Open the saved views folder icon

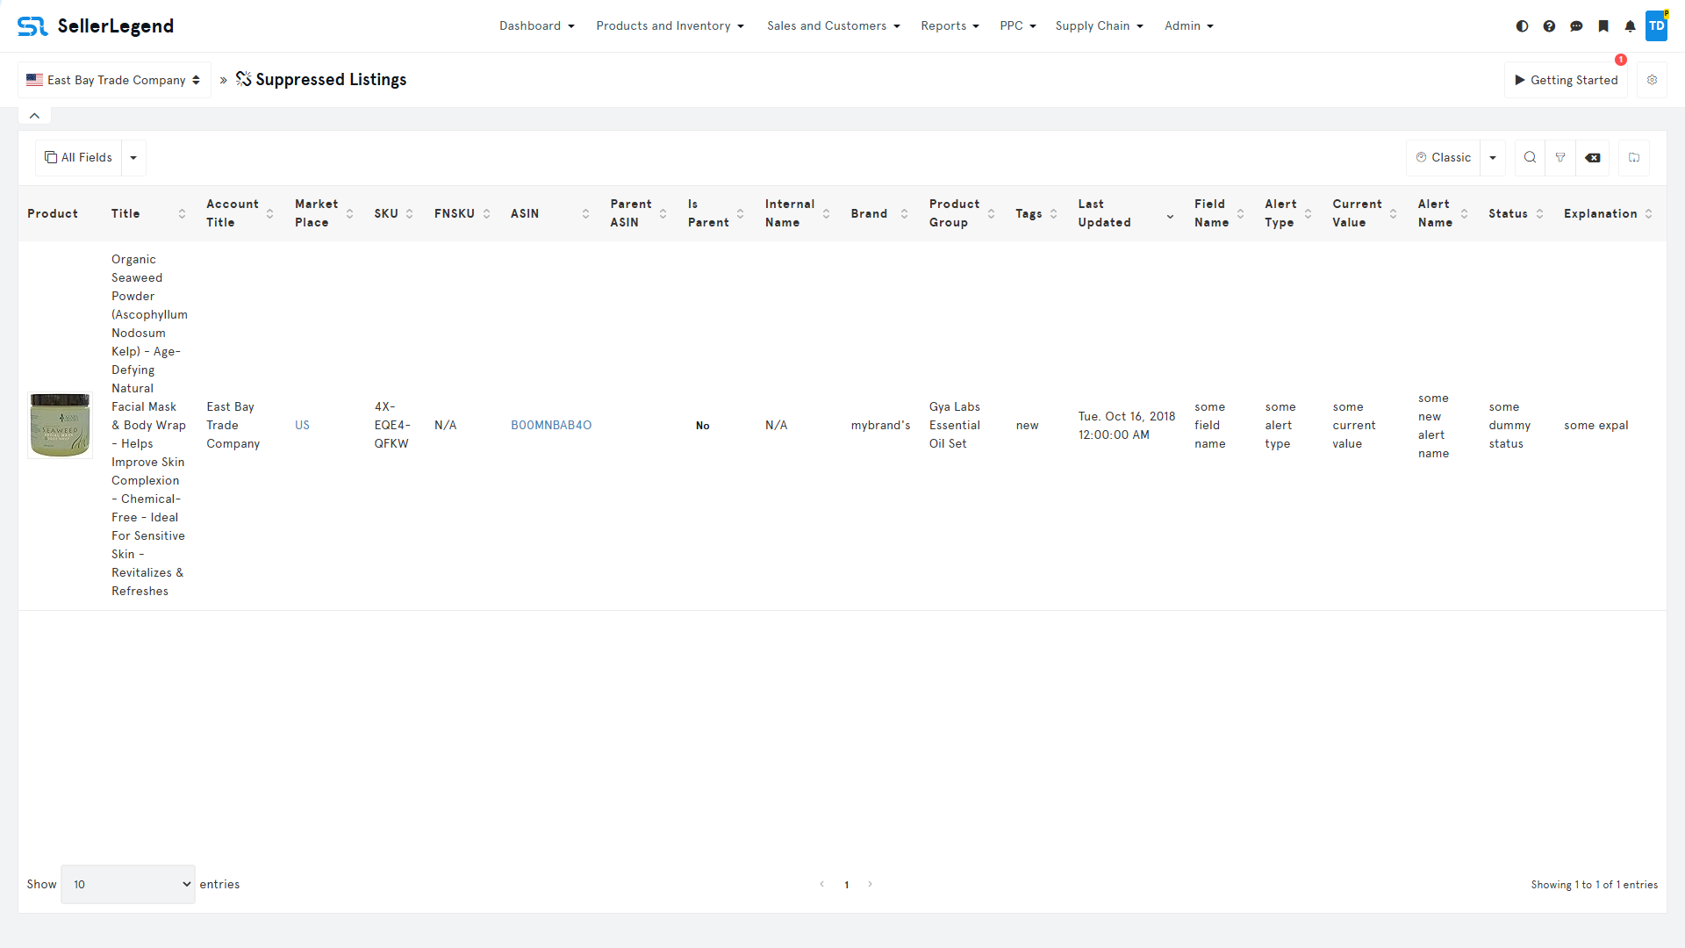click(1634, 157)
